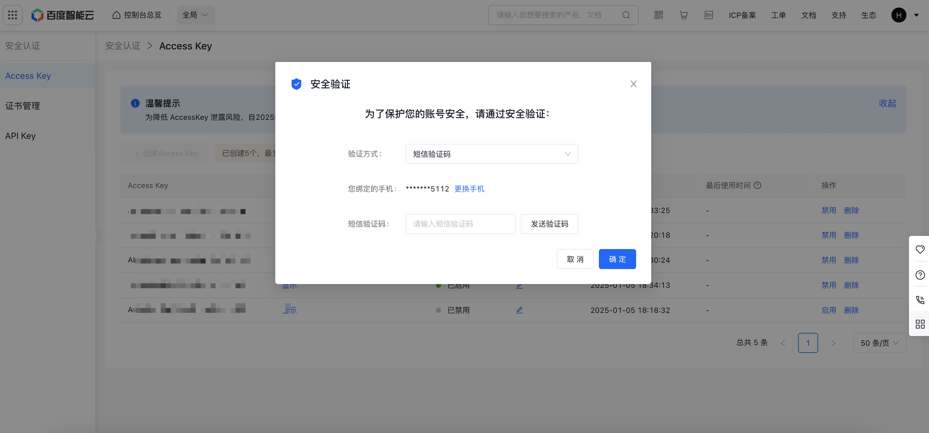Select Access Key in sidebar
929x433 pixels.
tap(47, 76)
